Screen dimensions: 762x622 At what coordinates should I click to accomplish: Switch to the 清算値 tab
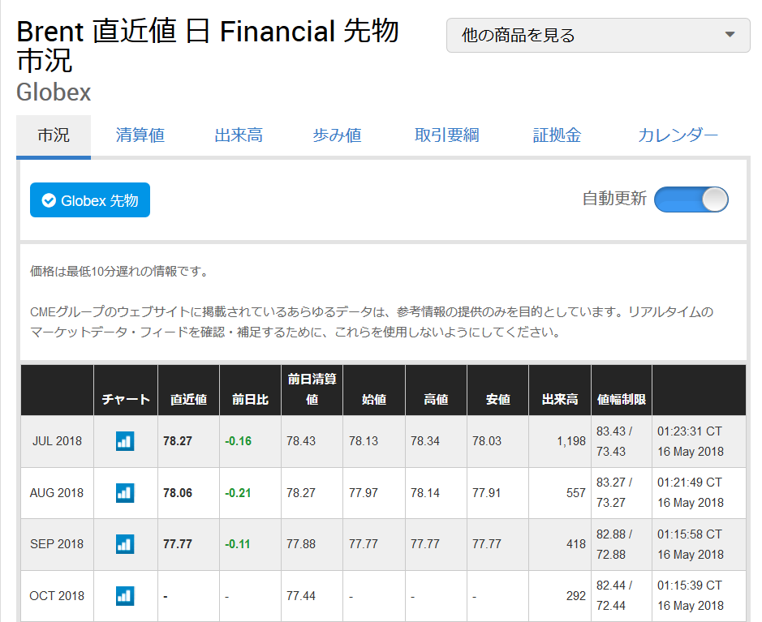[140, 135]
